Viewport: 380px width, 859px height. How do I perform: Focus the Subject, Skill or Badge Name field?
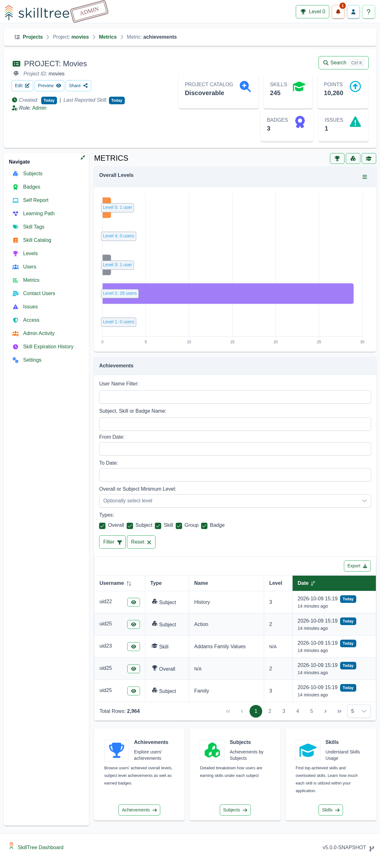point(235,424)
